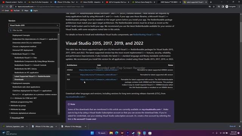
Task: Open Redistribute an ATL application
Action: point(26,73)
